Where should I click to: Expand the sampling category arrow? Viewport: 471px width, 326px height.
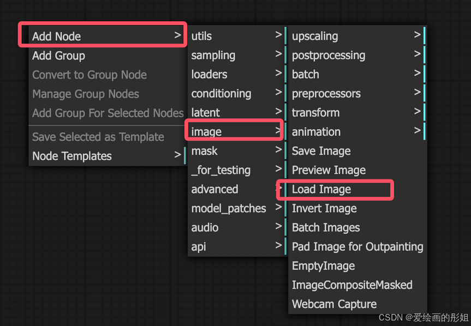click(x=278, y=55)
